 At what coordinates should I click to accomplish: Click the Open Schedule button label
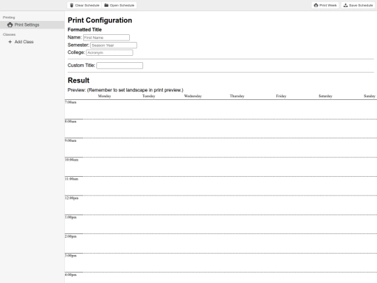coord(122,6)
